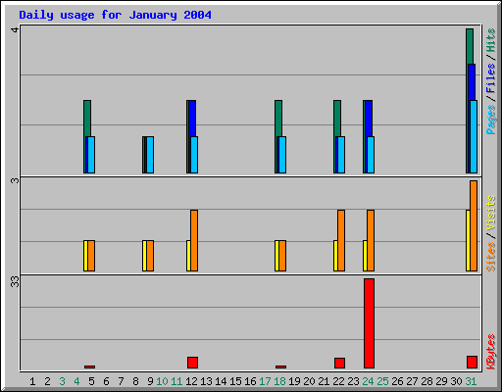Click the tall red KBytes bar for day 24
Image resolution: width=502 pixels, height=392 pixels.
(369, 323)
